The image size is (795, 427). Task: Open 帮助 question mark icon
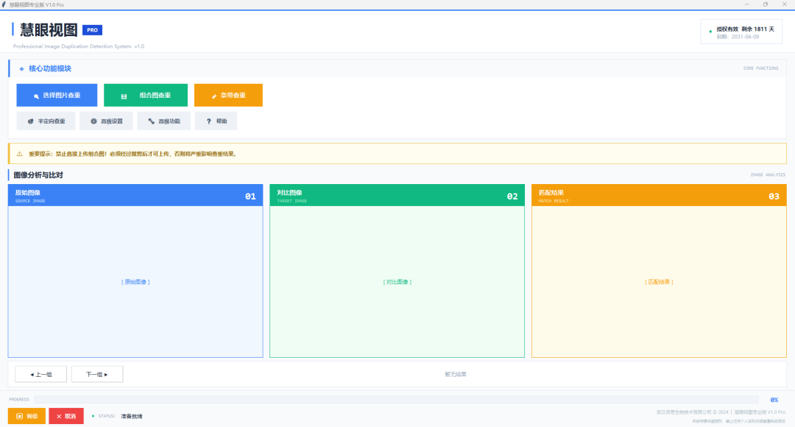[x=208, y=121]
